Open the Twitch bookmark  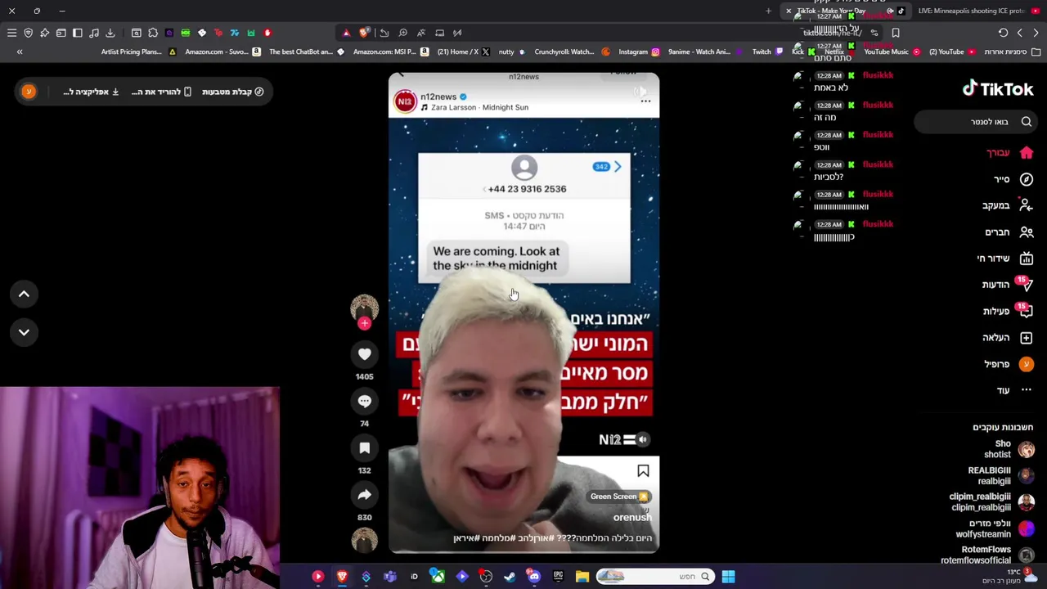tap(767, 52)
